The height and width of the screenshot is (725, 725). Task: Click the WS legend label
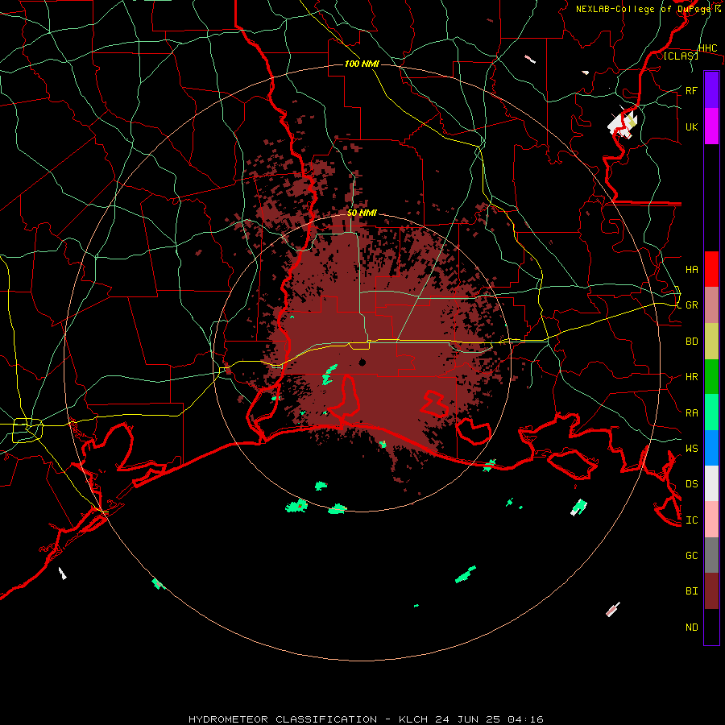click(x=691, y=448)
